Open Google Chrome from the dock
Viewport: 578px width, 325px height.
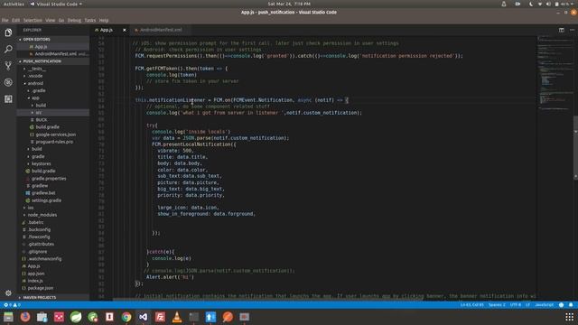click(126, 317)
